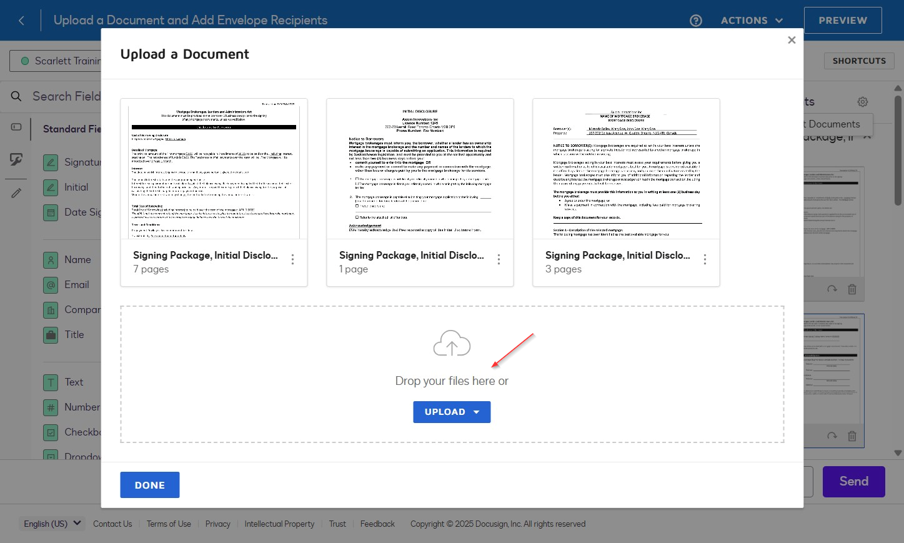Click the "Upload a Document" dialog title
Screen dimensions: 904x543
pos(185,54)
